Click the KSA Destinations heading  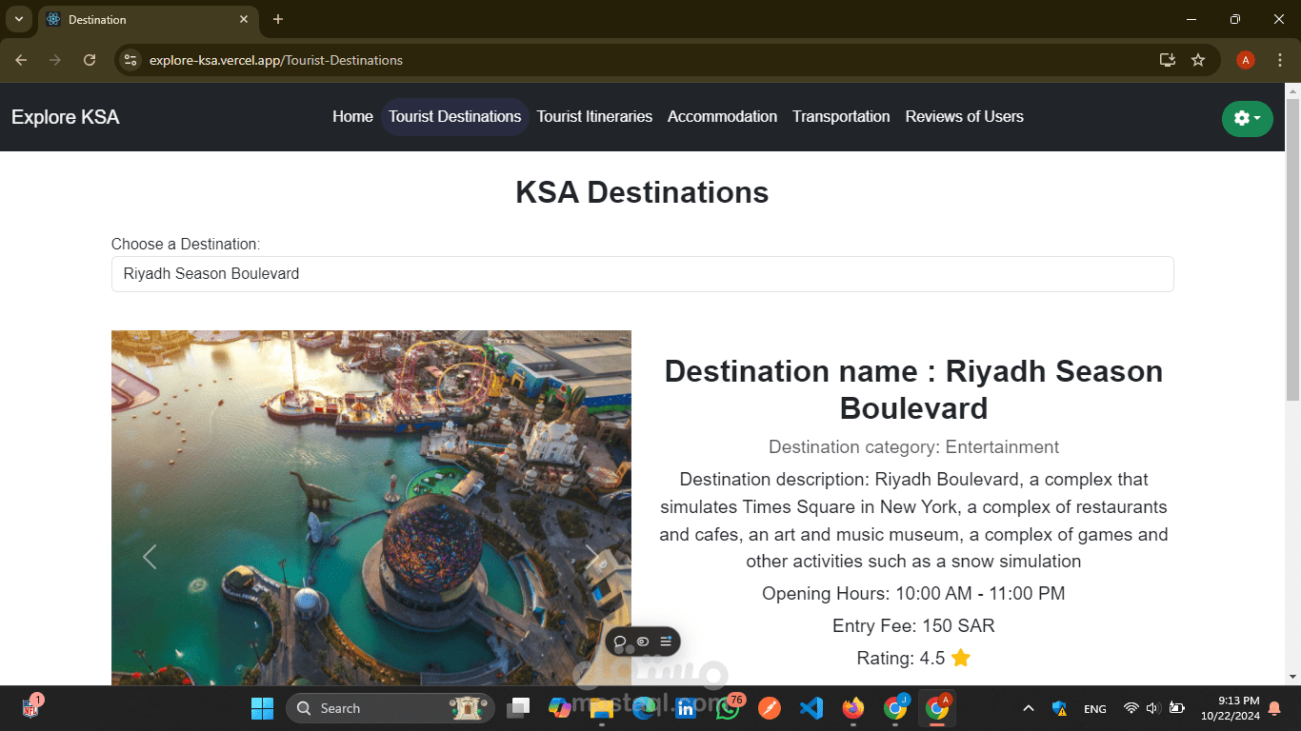click(642, 192)
